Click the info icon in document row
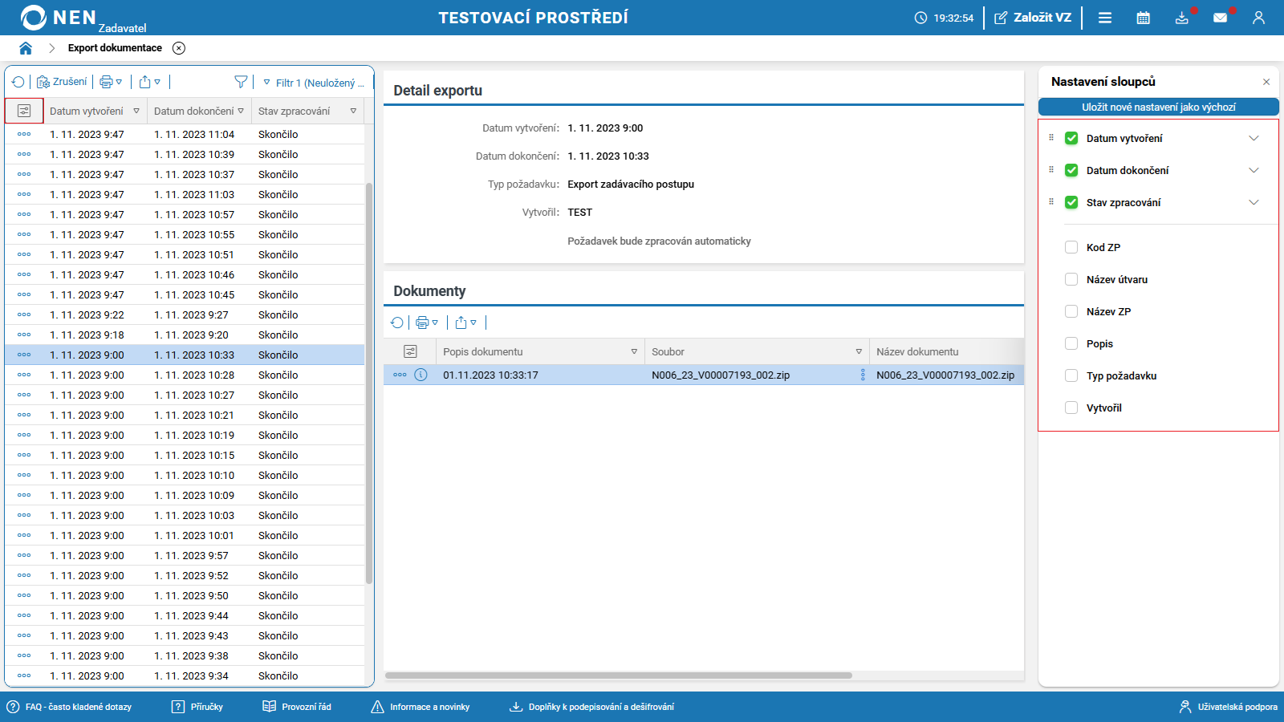 pyautogui.click(x=421, y=375)
